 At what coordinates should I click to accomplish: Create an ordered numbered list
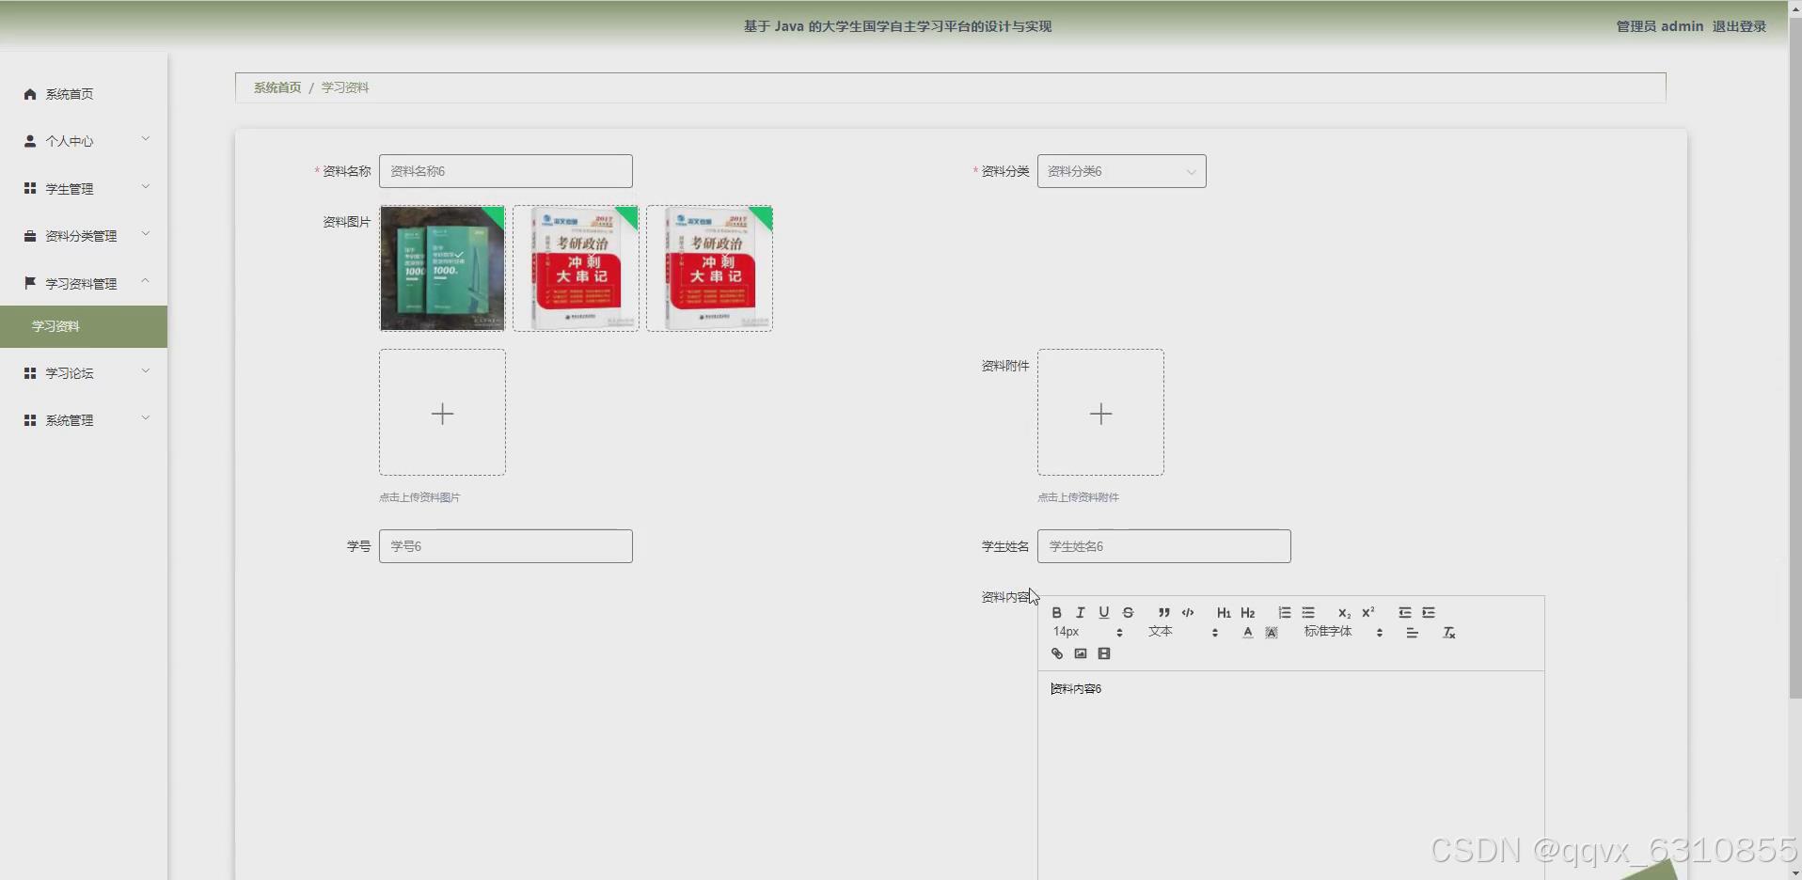(x=1284, y=613)
